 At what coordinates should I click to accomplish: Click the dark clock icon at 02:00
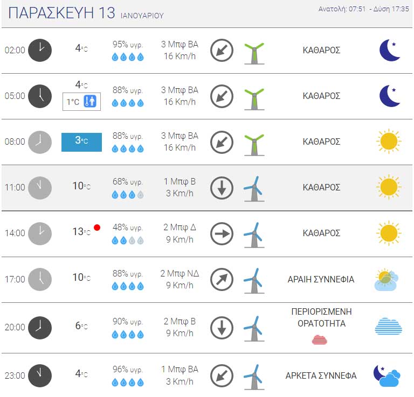point(40,51)
